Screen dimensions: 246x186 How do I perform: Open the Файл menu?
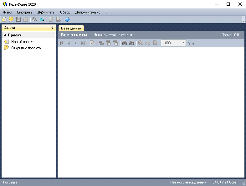8,12
